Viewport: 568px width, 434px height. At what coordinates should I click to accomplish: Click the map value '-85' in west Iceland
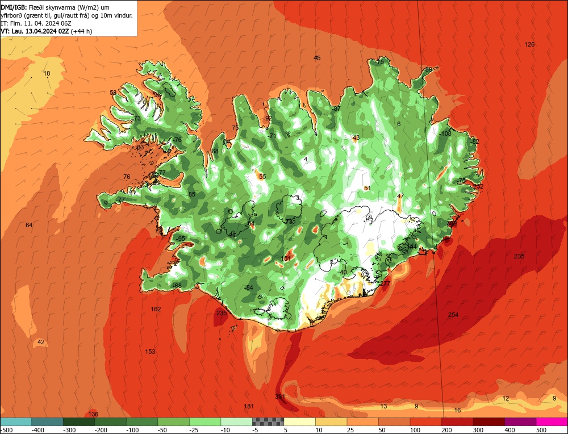(x=191, y=194)
